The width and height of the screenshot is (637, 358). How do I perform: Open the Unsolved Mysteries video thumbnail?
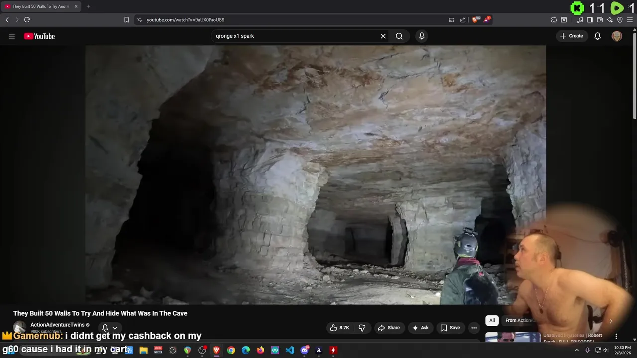pos(513,337)
